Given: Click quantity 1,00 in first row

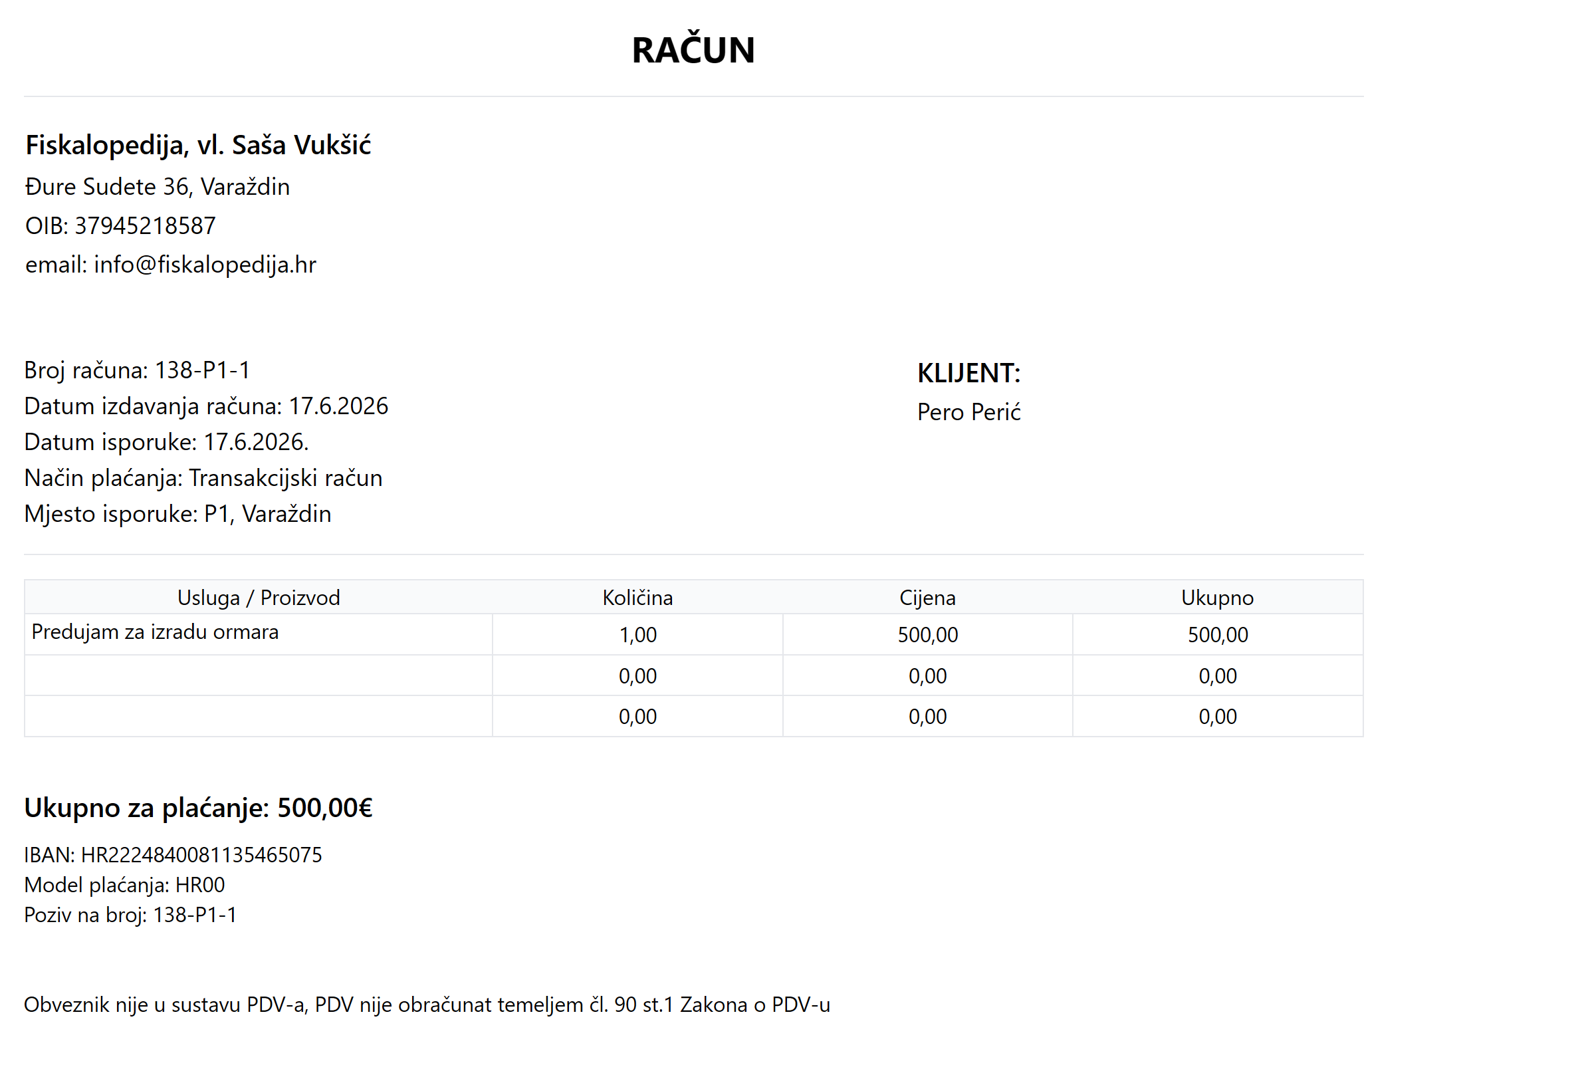Looking at the screenshot, I should click(637, 635).
